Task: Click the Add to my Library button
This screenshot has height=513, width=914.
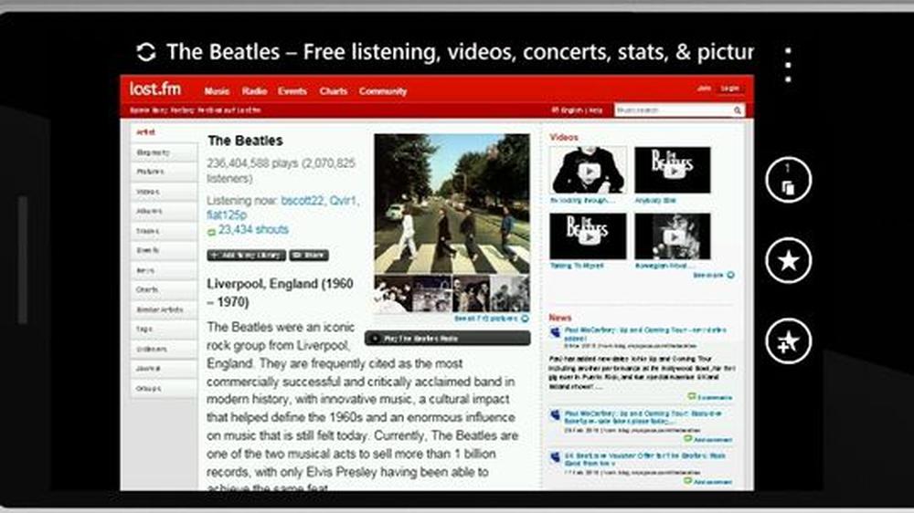Action: 246,255
